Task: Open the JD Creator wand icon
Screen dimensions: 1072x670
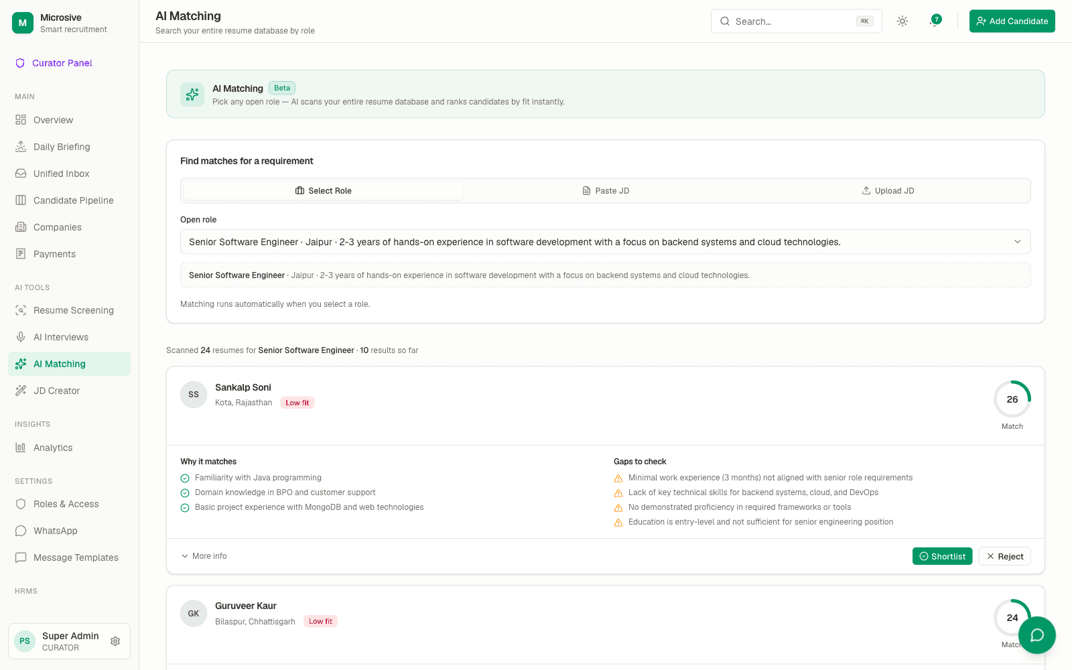Action: point(21,391)
